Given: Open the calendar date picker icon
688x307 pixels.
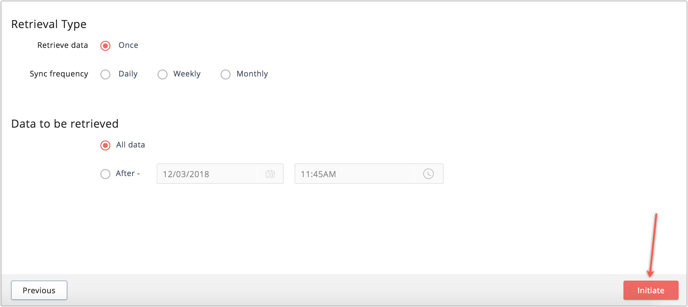Looking at the screenshot, I should coord(270,174).
